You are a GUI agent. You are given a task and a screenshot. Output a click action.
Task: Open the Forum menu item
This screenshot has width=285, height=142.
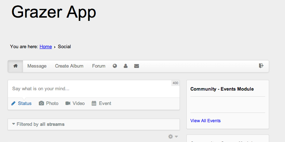(x=99, y=66)
